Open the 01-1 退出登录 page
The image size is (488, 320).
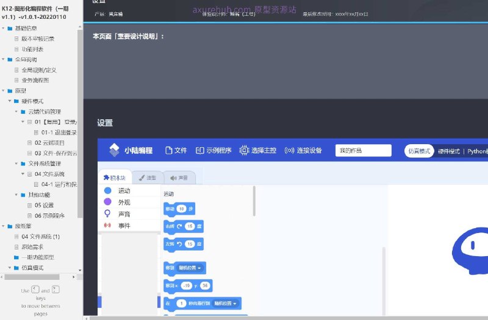point(59,132)
